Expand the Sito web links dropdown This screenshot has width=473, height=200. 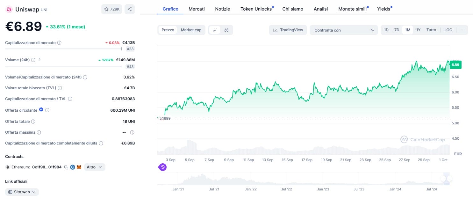tap(22, 192)
